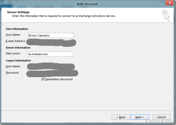This screenshot has height=125, width=176.
Task: Click the "Mail server:" field label
Action: (13, 53)
